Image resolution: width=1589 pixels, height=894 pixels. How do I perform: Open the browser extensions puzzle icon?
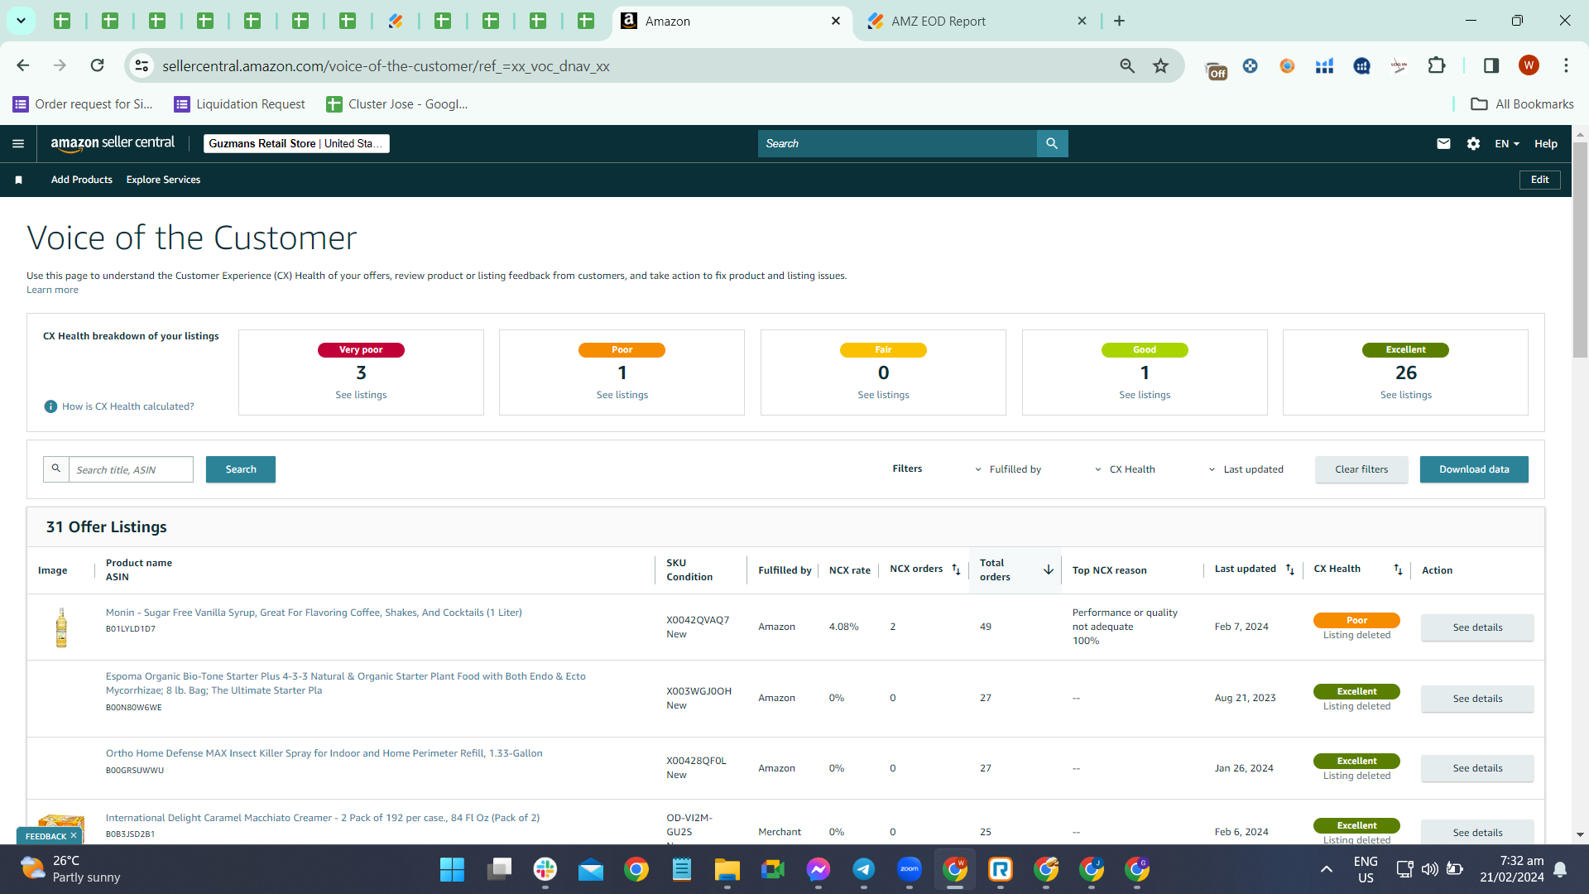[1437, 65]
